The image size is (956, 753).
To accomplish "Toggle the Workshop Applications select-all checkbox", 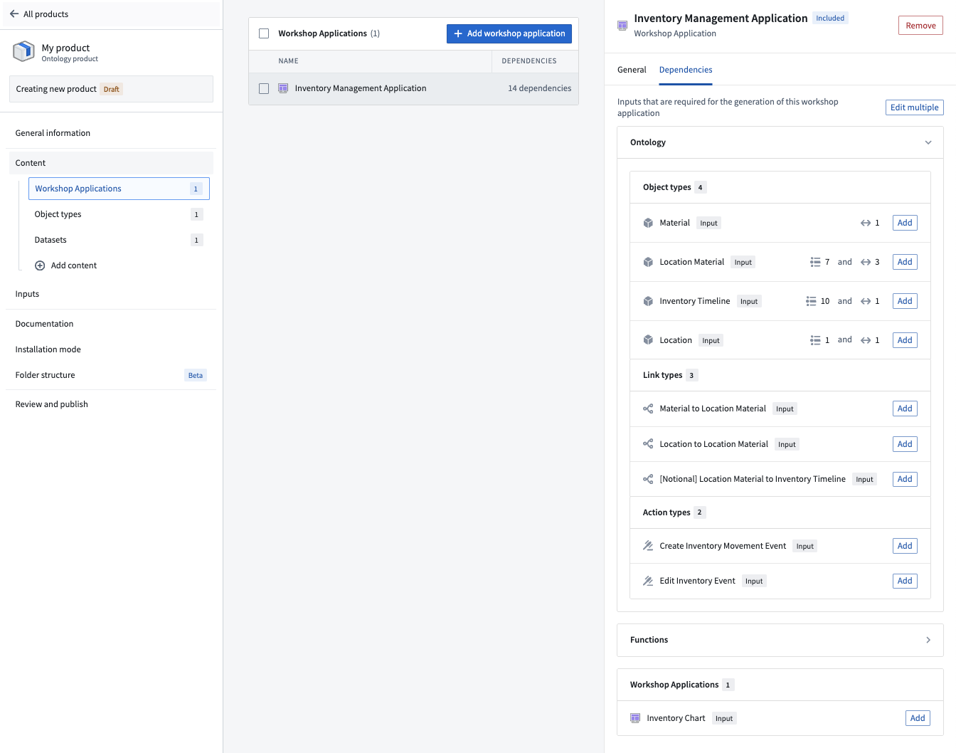I will click(x=264, y=33).
